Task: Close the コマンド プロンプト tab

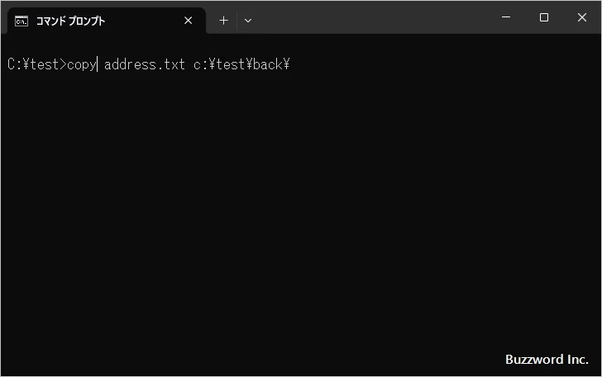Action: (189, 21)
